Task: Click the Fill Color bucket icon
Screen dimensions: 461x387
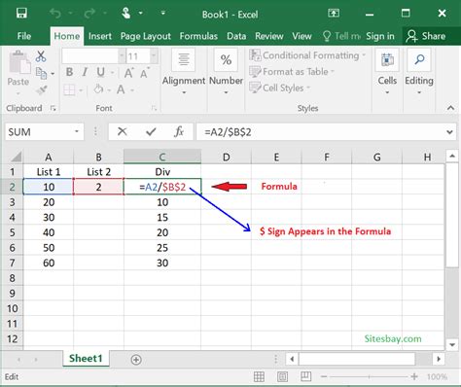Action: point(99,89)
